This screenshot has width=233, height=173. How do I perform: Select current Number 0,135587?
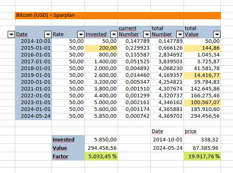(x=134, y=55)
